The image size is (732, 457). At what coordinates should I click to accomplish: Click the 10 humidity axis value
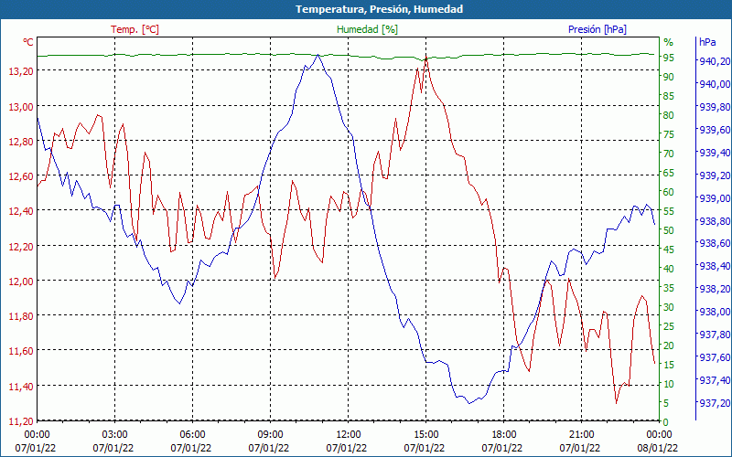tap(669, 384)
